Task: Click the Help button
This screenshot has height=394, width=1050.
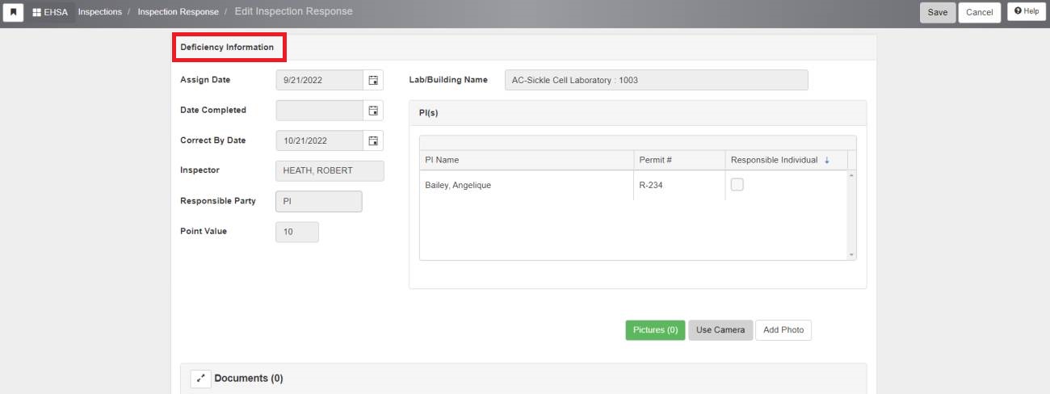Action: click(x=1027, y=11)
